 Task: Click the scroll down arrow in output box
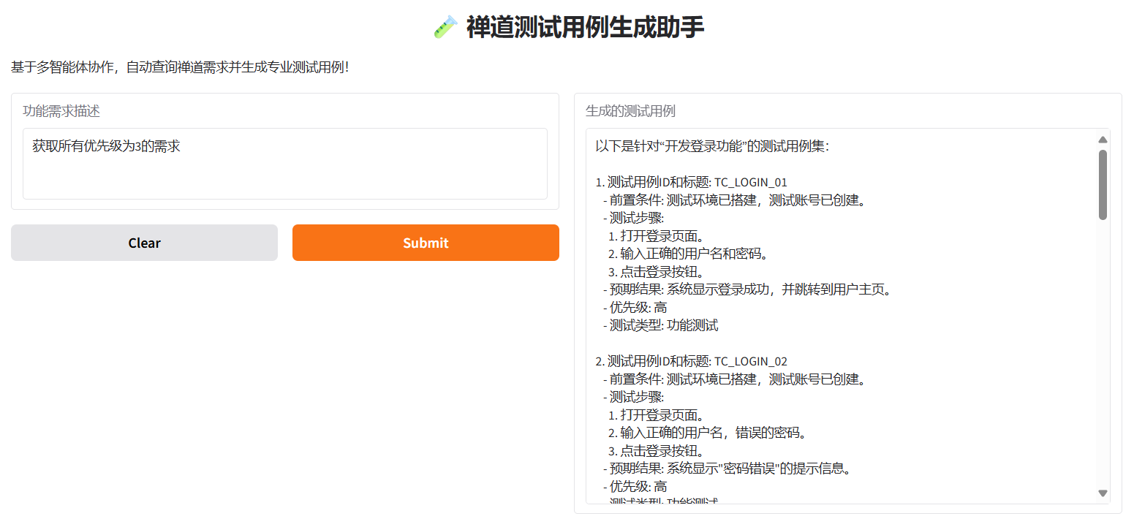tap(1103, 493)
